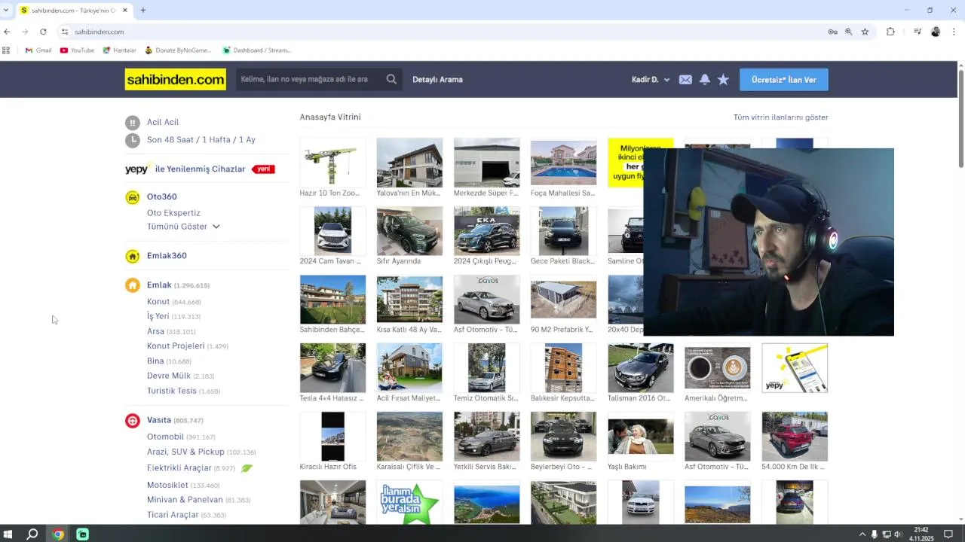Click the browser back arrow
965x542 pixels.
point(7,32)
